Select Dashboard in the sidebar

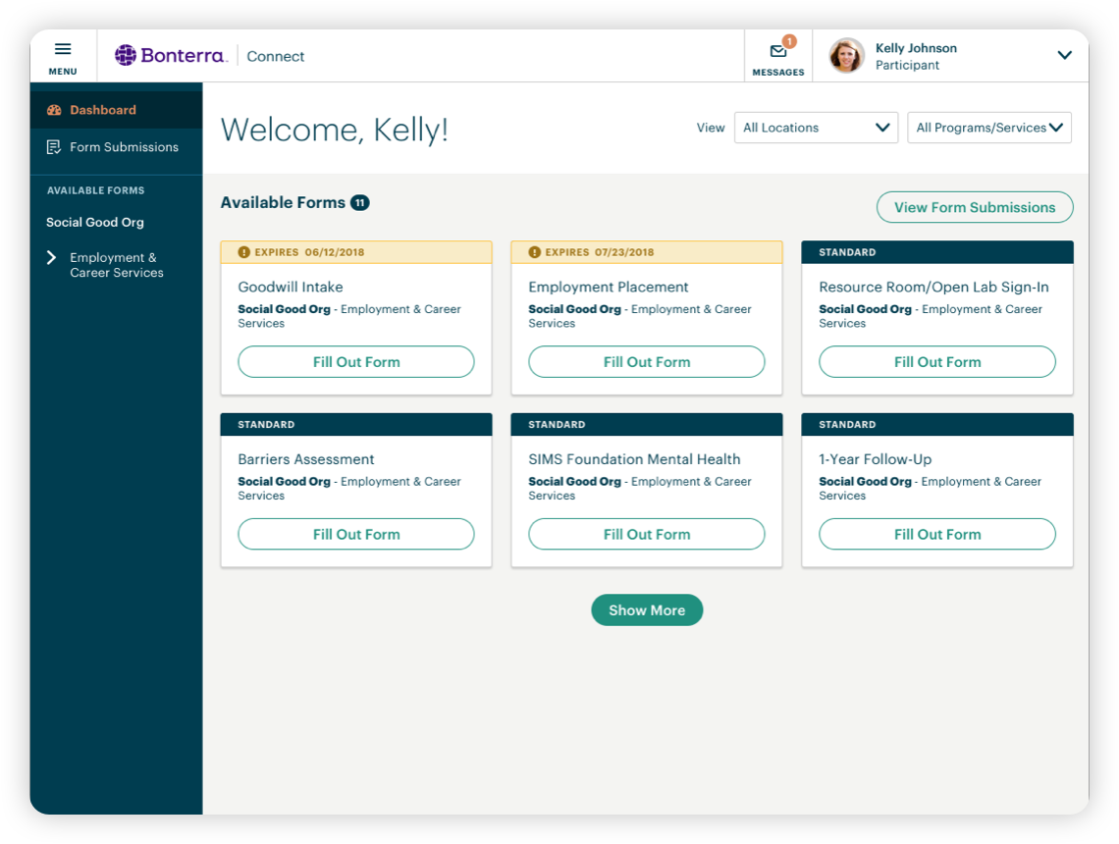pos(103,110)
